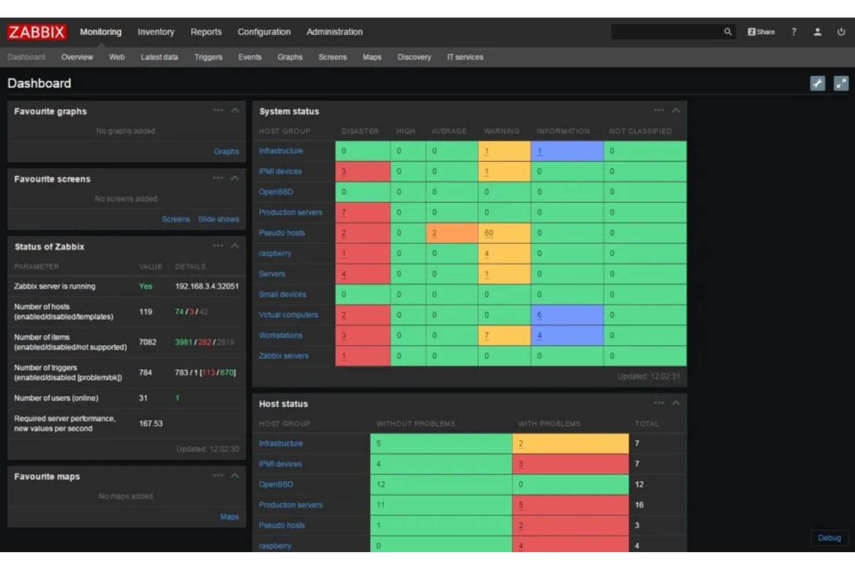Switch to the Latest data tab

click(x=159, y=57)
